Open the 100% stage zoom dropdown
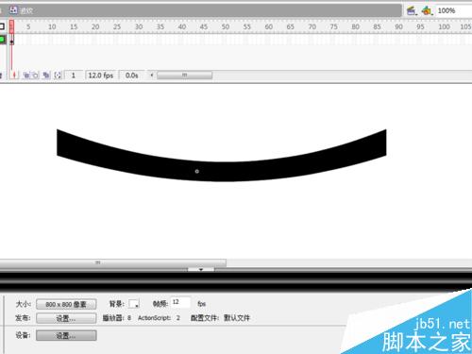This screenshot has width=472, height=354. click(454, 10)
